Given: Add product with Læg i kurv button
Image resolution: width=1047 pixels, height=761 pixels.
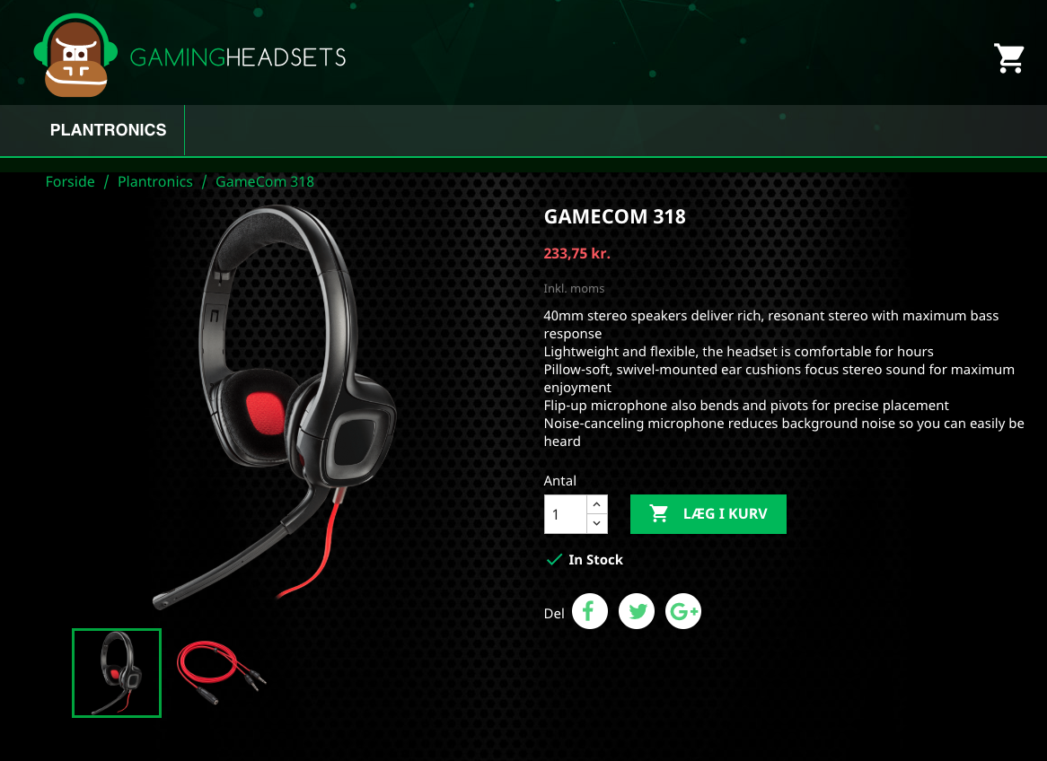Looking at the screenshot, I should (x=708, y=514).
